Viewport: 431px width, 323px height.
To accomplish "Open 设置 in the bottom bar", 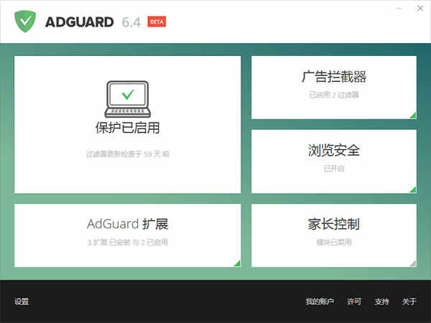I will pos(22,301).
